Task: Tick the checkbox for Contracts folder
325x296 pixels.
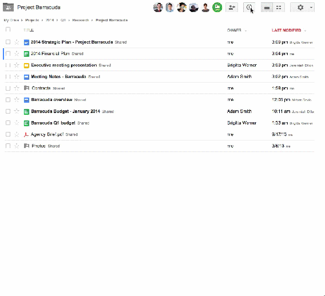Action: pos(8,88)
